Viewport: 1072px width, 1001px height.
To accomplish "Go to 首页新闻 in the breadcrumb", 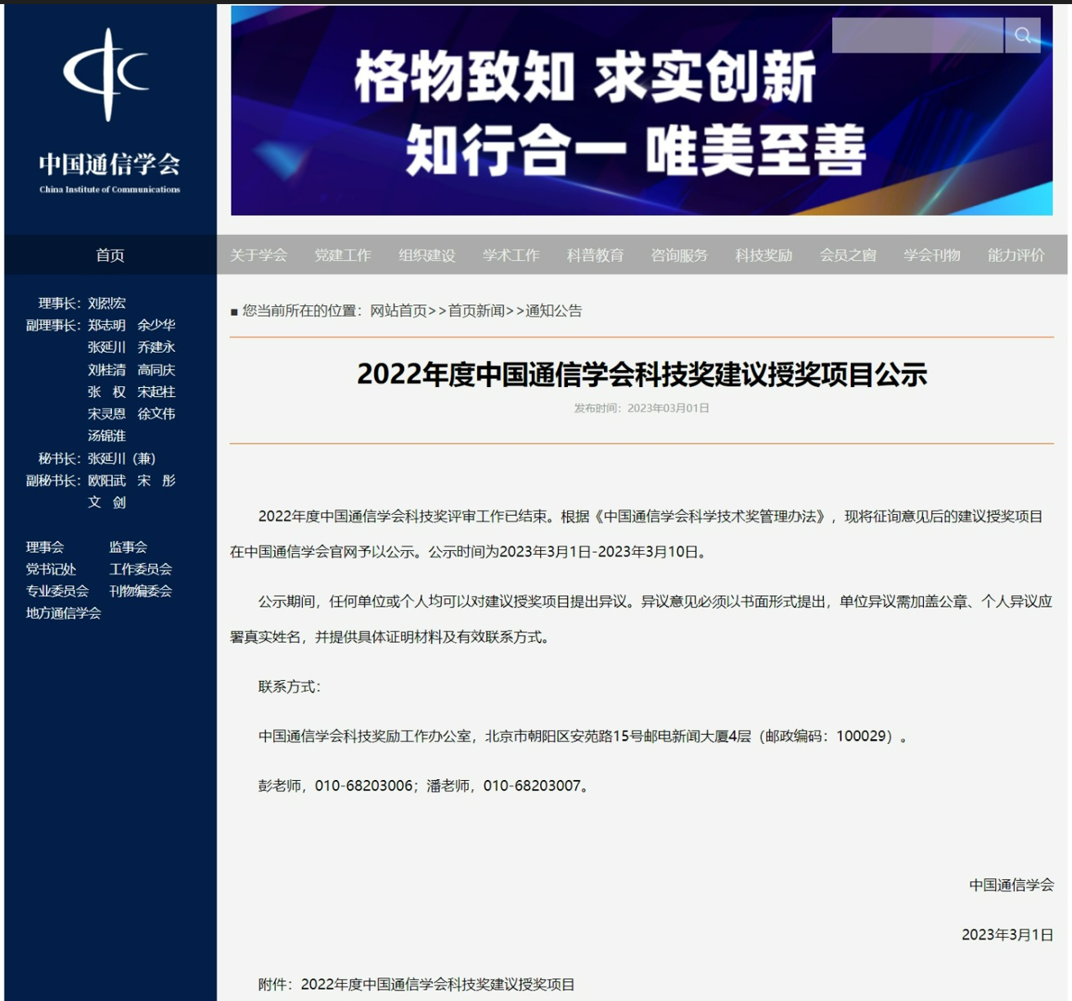I will point(476,311).
